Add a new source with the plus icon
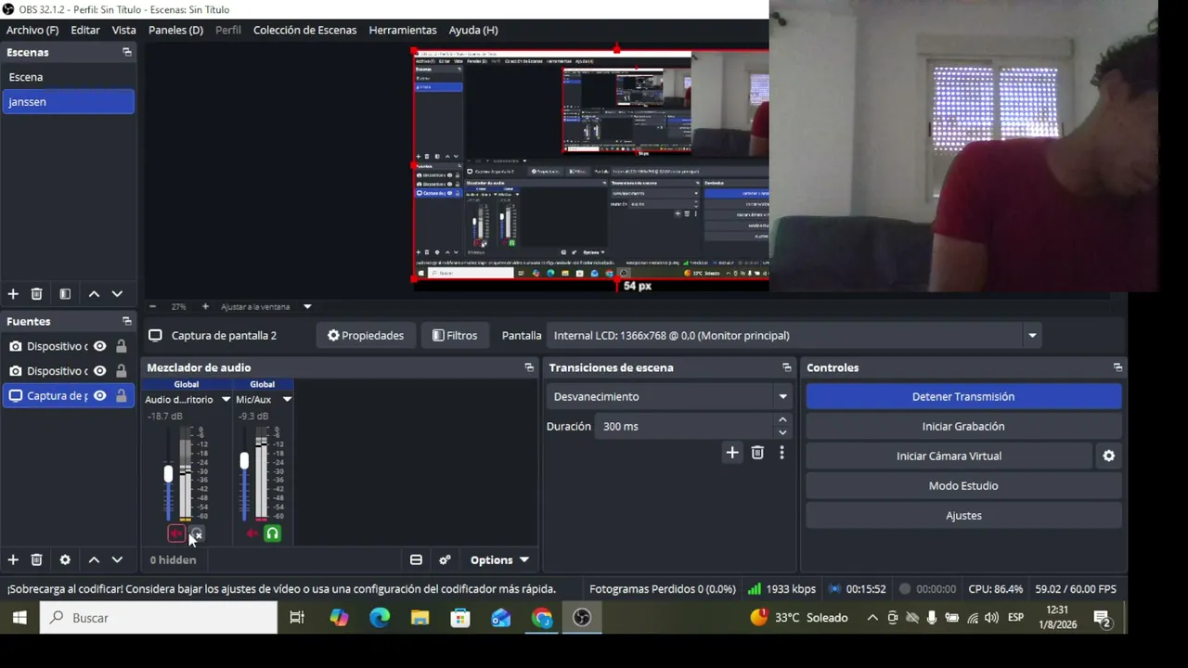1188x668 pixels. click(x=13, y=559)
